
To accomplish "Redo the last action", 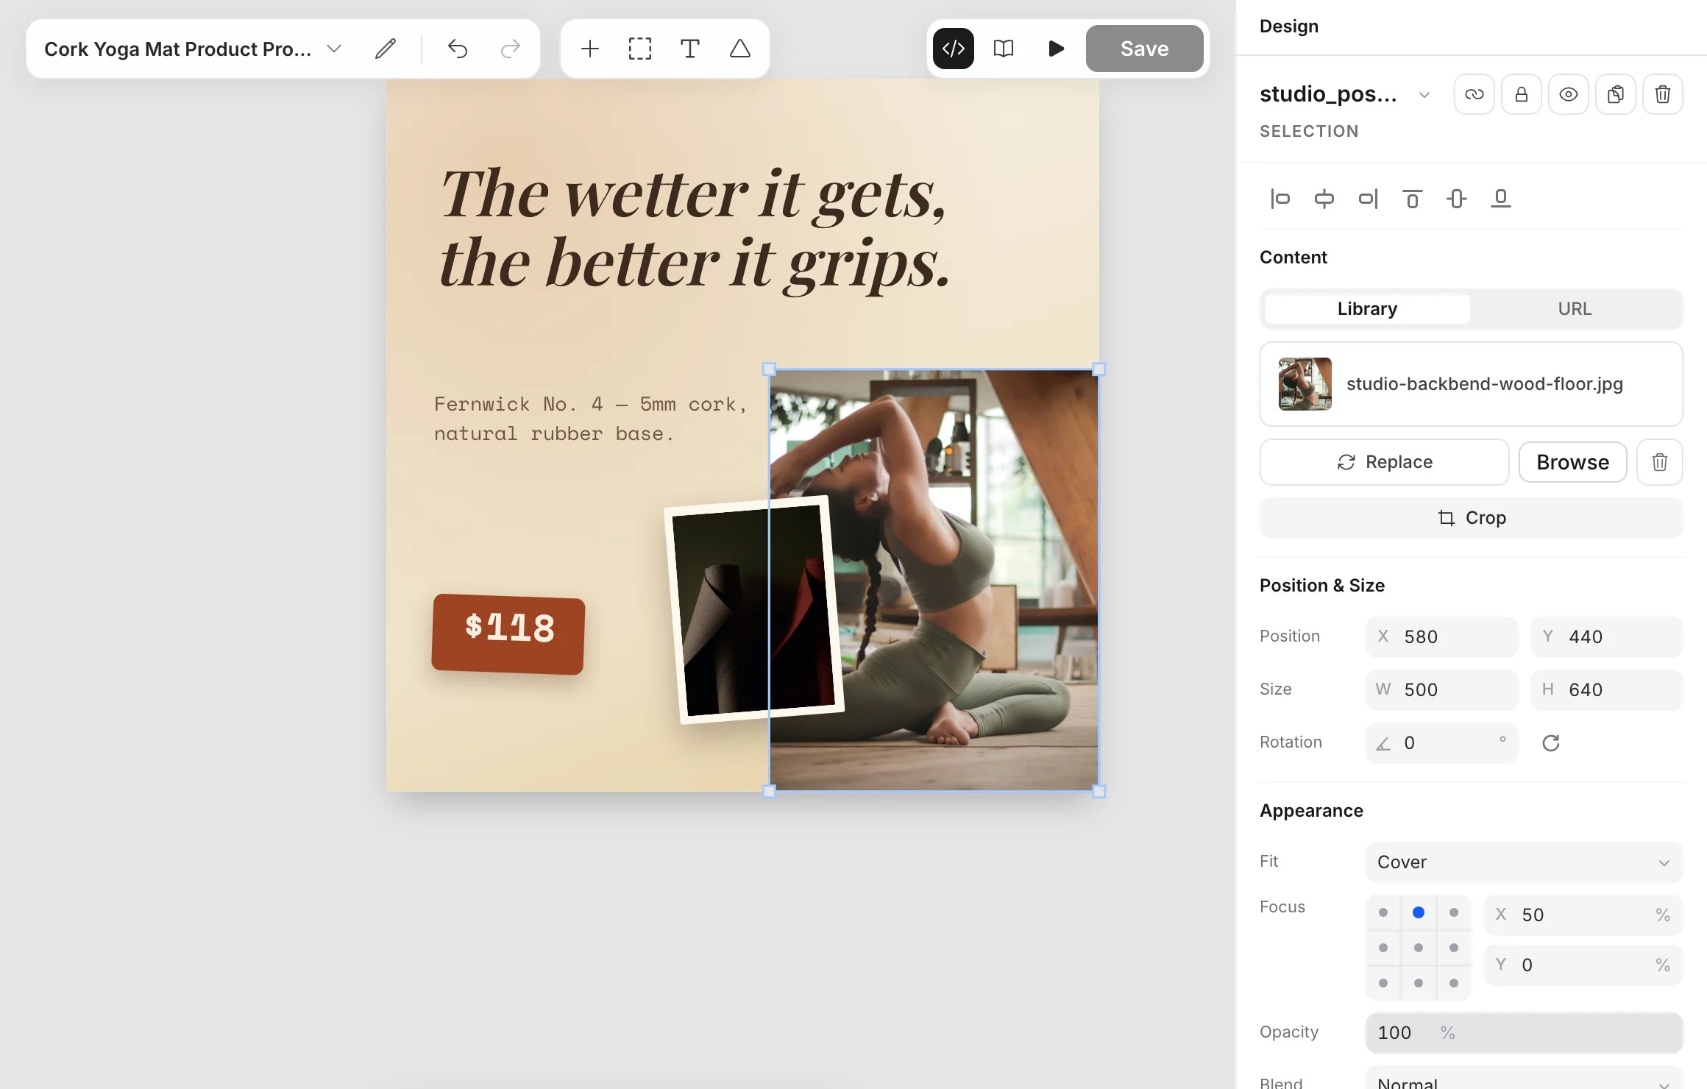I will click(510, 49).
